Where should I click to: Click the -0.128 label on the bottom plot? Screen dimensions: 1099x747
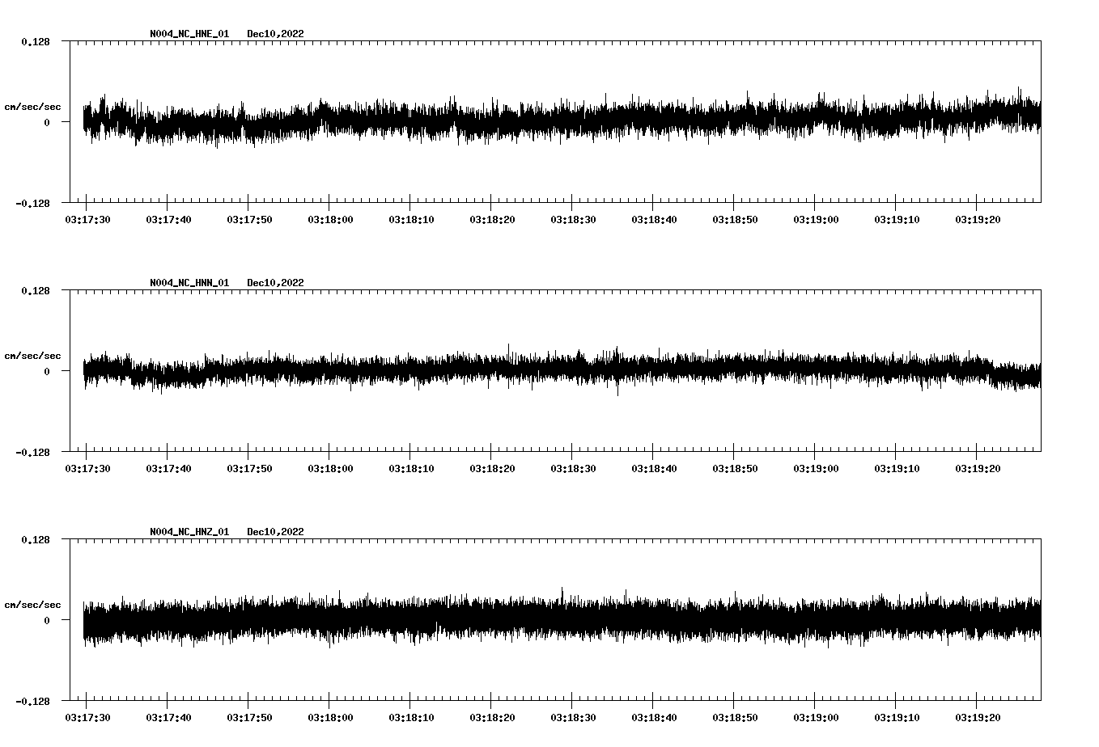point(32,702)
